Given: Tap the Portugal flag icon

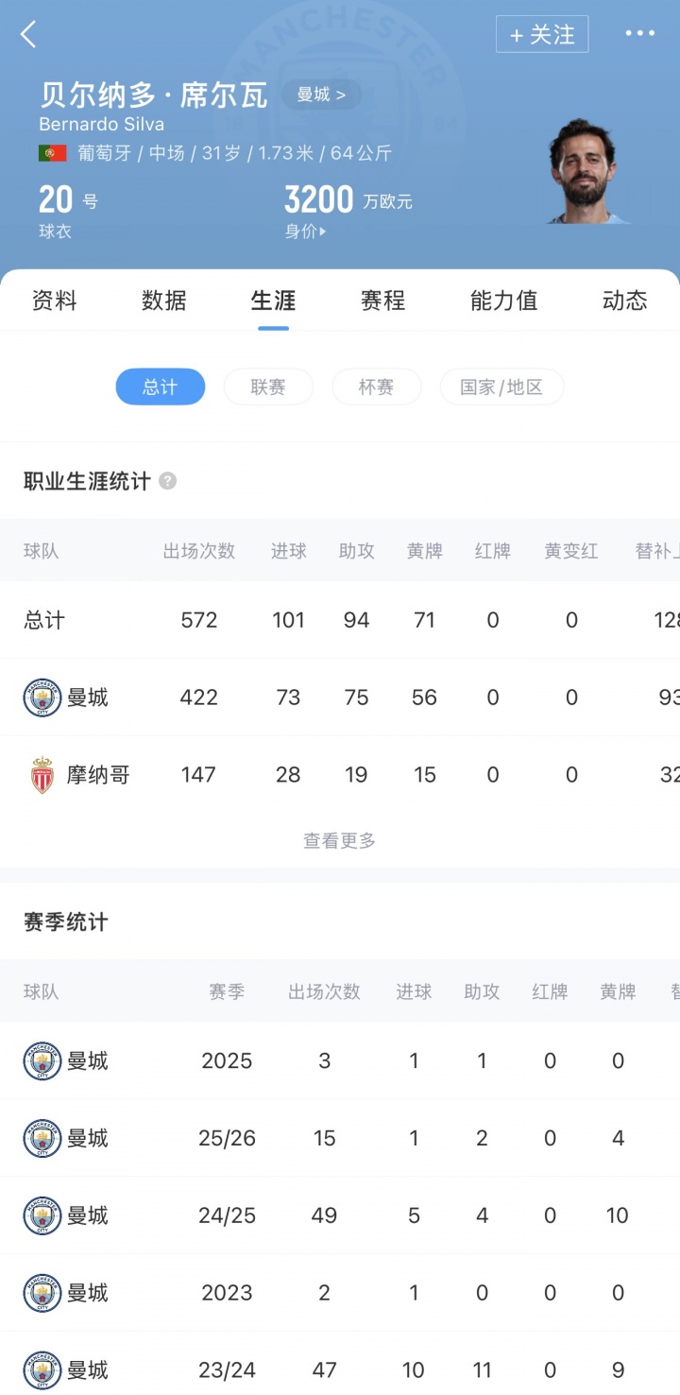Looking at the screenshot, I should click(x=52, y=153).
